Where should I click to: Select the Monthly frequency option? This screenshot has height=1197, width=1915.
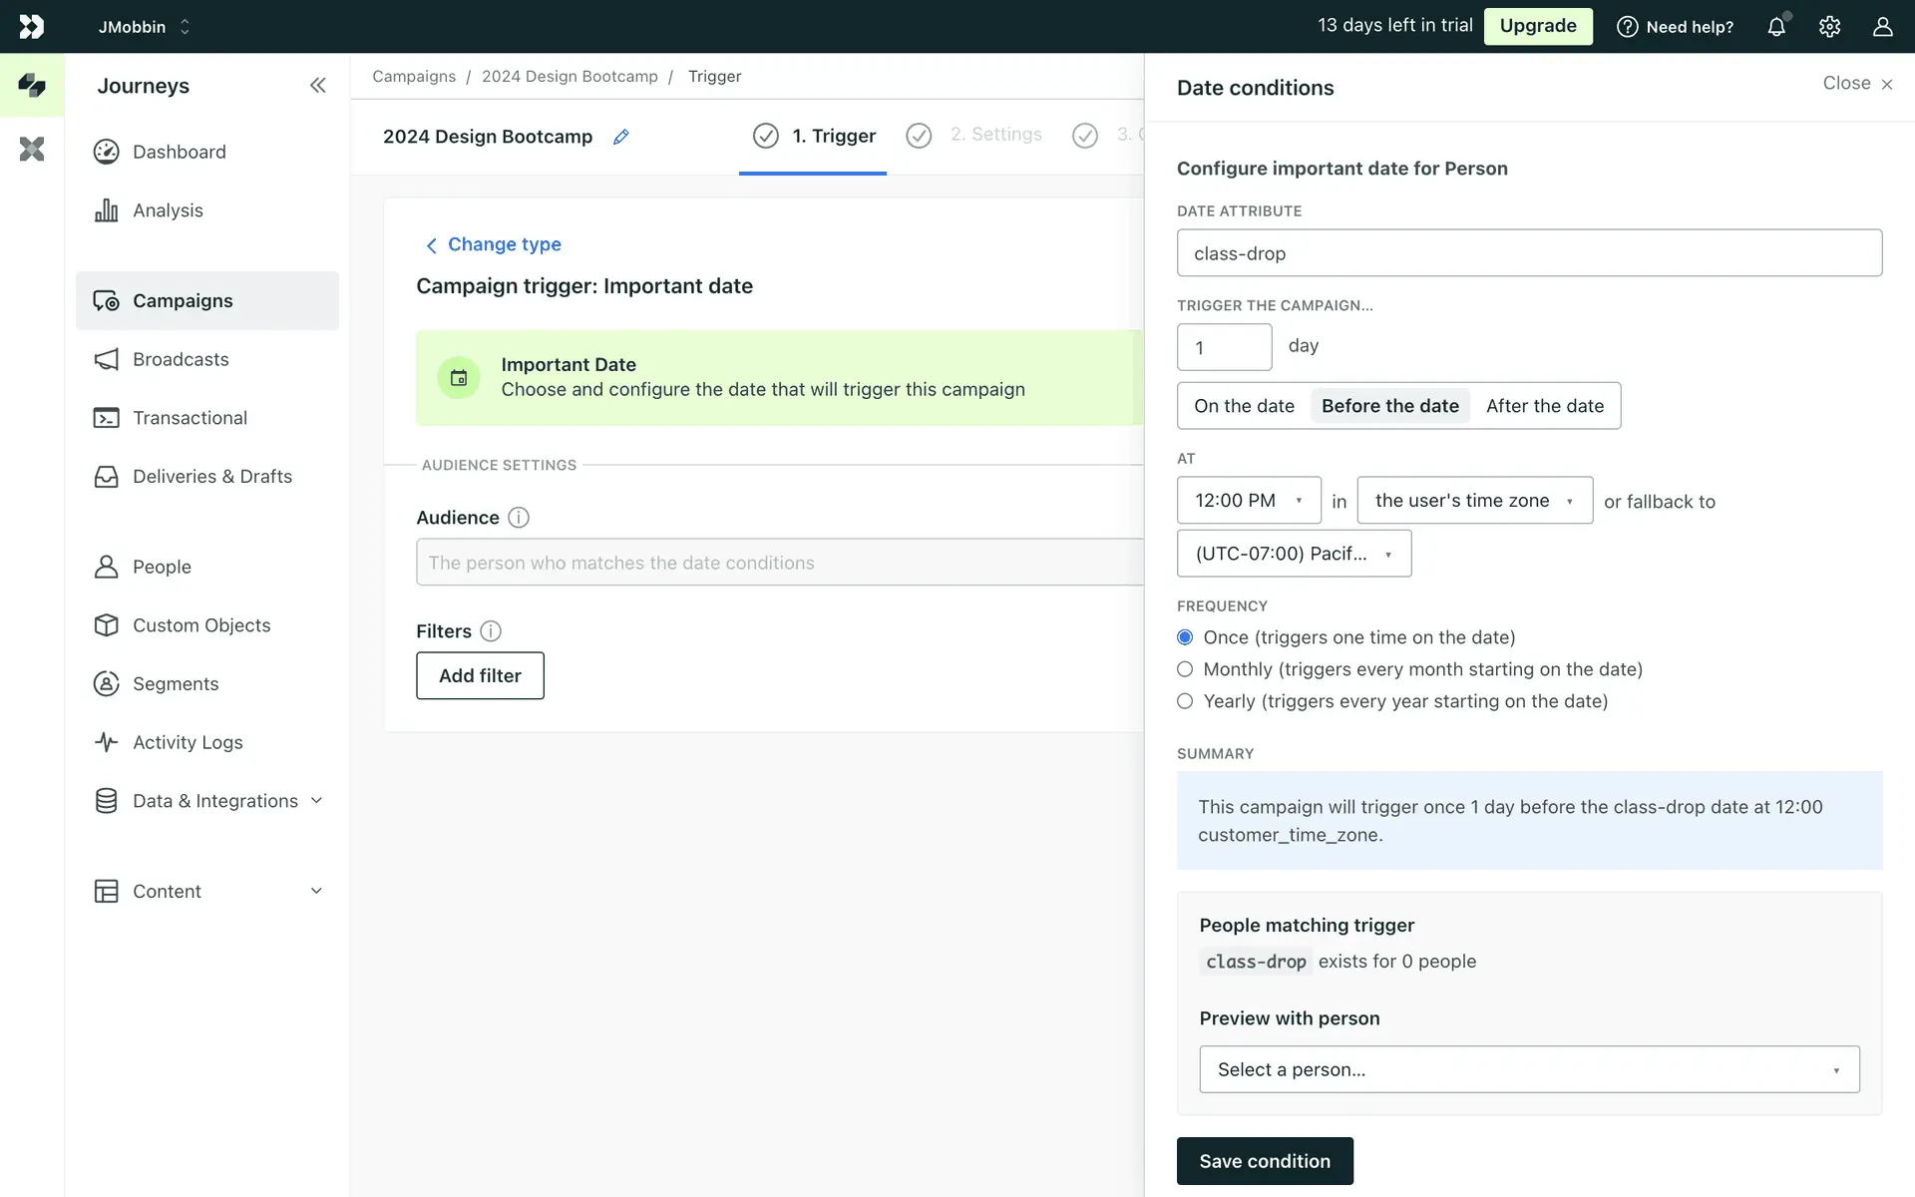(1185, 669)
